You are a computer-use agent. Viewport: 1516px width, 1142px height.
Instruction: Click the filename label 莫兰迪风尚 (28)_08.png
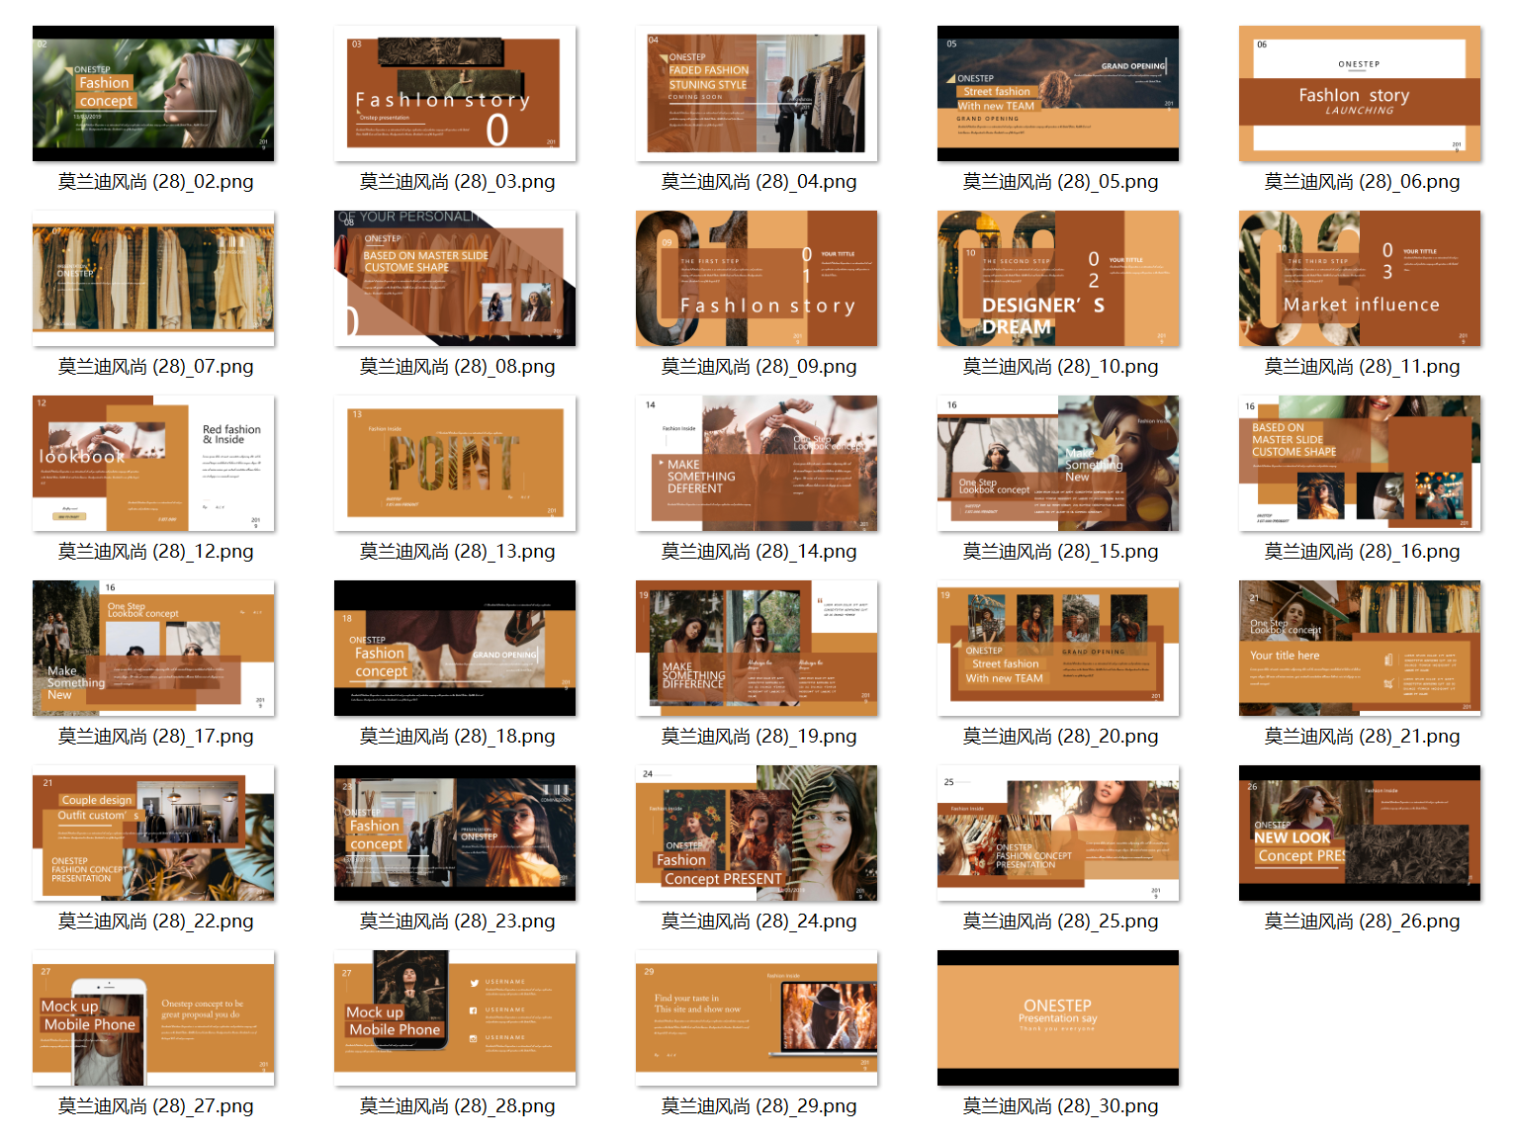[x=457, y=367]
